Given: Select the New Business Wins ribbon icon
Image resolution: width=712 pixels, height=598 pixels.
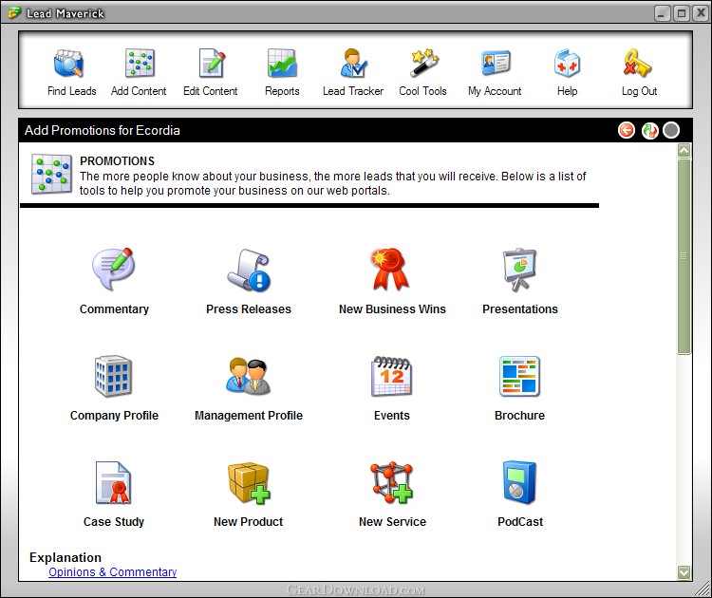Looking at the screenshot, I should coord(389,269).
